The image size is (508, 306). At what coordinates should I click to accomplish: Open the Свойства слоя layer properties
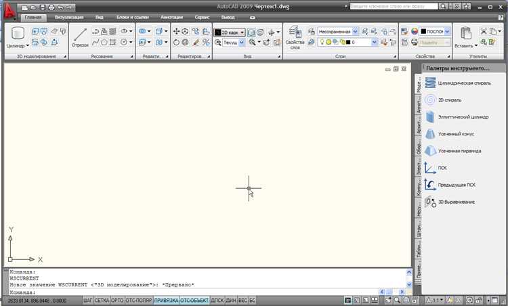point(295,37)
